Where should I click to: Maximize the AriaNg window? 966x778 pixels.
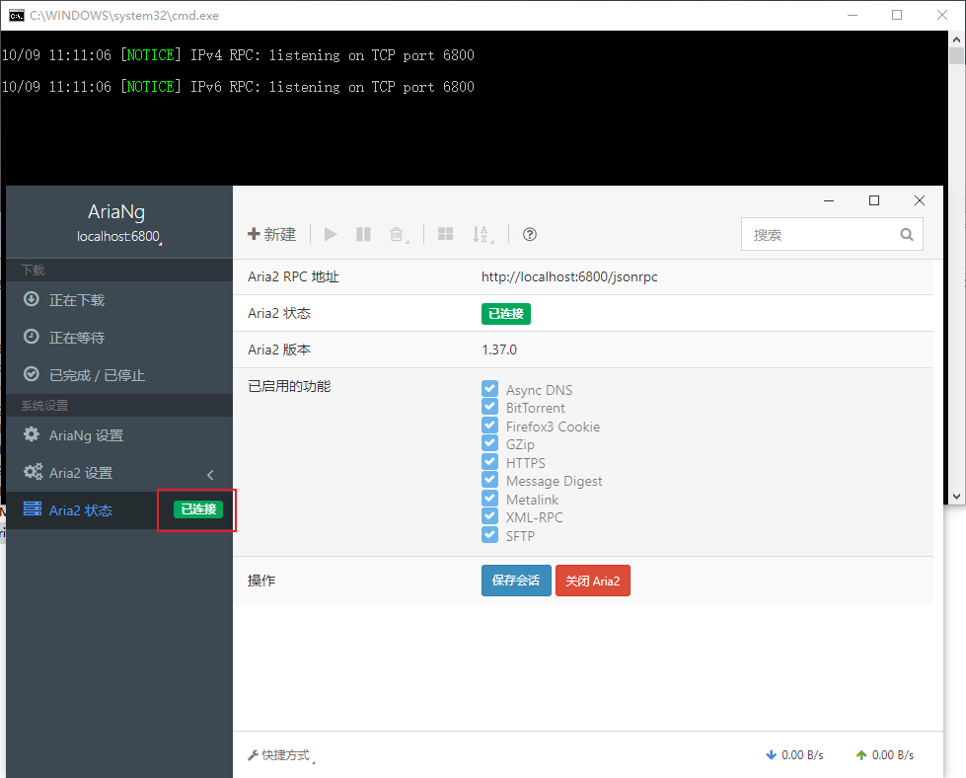click(873, 200)
